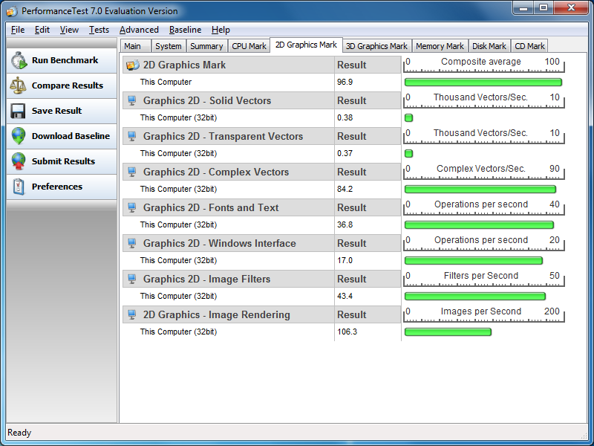Click the Complex Vectors green result bar
The width and height of the screenshot is (594, 446).
pos(480,190)
